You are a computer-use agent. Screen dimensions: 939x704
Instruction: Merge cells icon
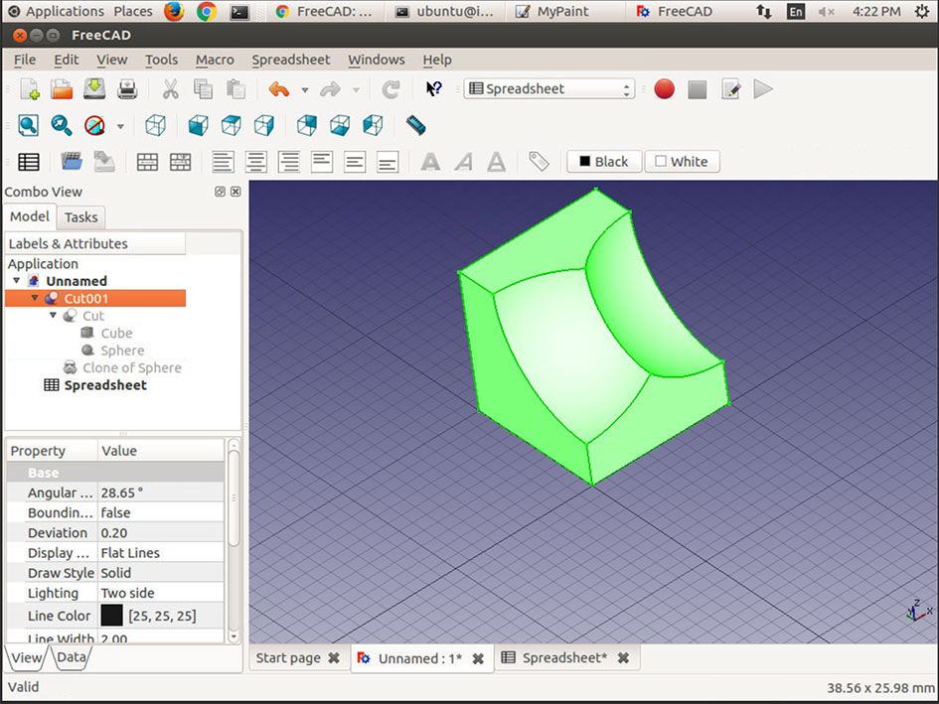tap(147, 162)
